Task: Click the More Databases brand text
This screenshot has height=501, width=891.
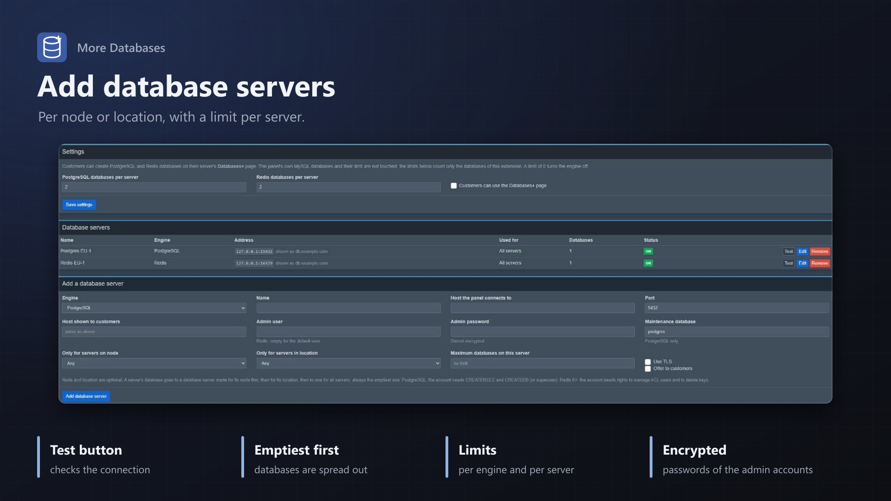Action: pyautogui.click(x=121, y=48)
